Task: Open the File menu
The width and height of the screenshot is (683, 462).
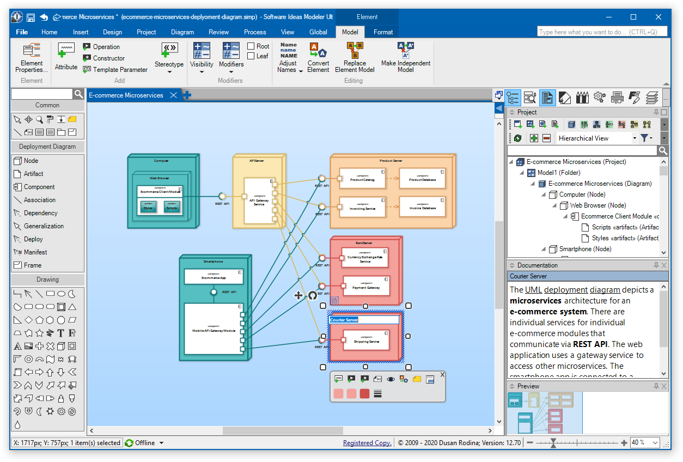Action: pyautogui.click(x=22, y=32)
